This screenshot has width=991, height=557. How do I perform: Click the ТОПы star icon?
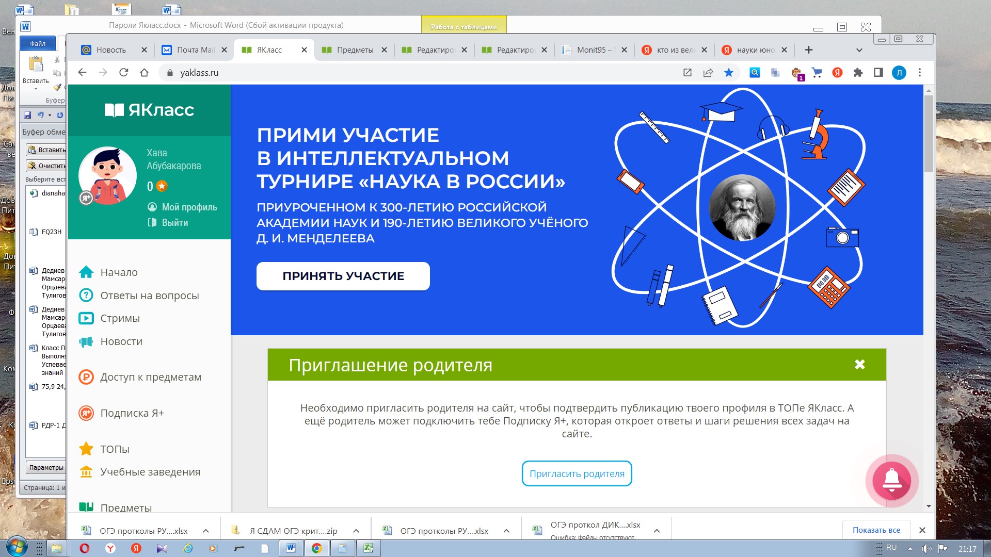coord(86,449)
